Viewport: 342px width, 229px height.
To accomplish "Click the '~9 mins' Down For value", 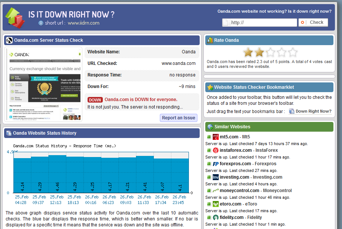I will [187, 87].
